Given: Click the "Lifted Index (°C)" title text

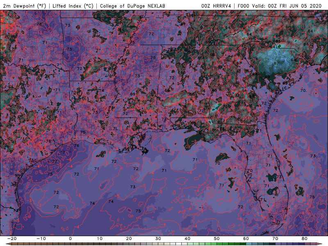Looking at the screenshot, I should (73, 6).
